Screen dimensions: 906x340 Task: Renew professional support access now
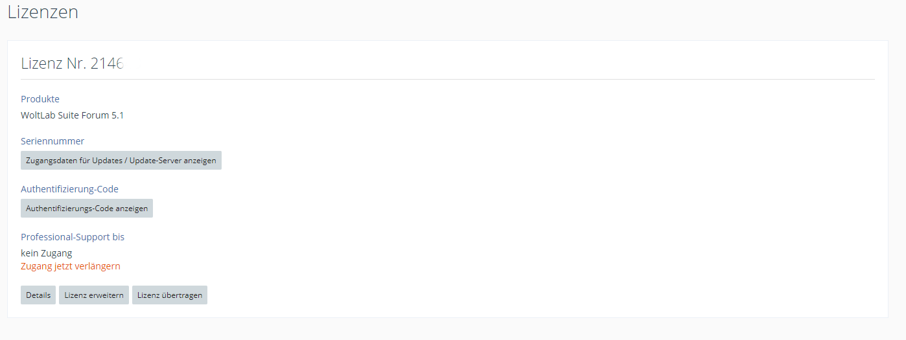[71, 266]
